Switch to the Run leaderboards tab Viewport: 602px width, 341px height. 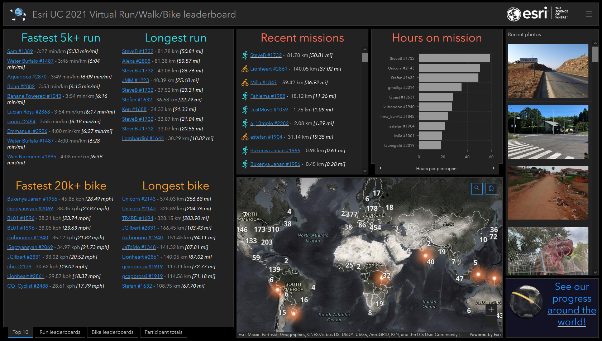[60, 332]
